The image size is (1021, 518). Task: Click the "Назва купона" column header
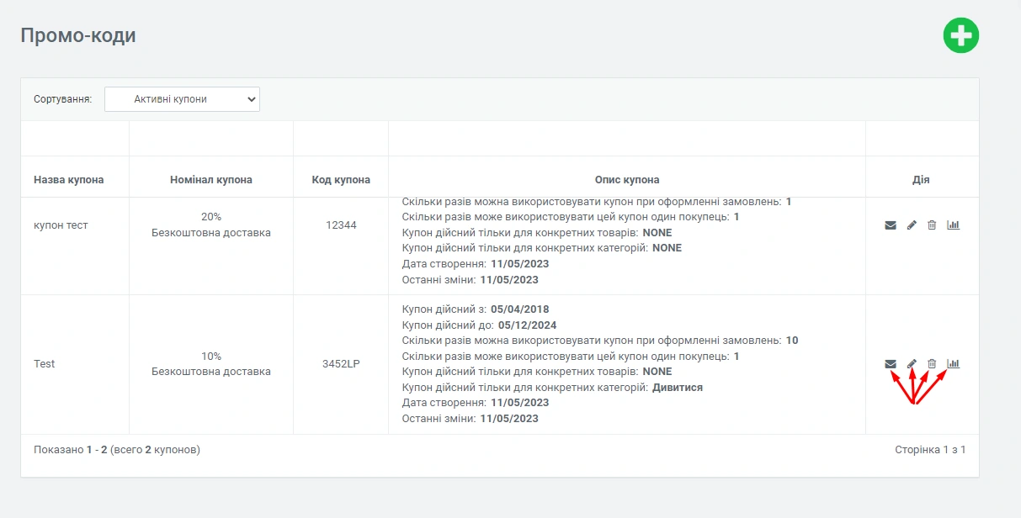tap(69, 180)
